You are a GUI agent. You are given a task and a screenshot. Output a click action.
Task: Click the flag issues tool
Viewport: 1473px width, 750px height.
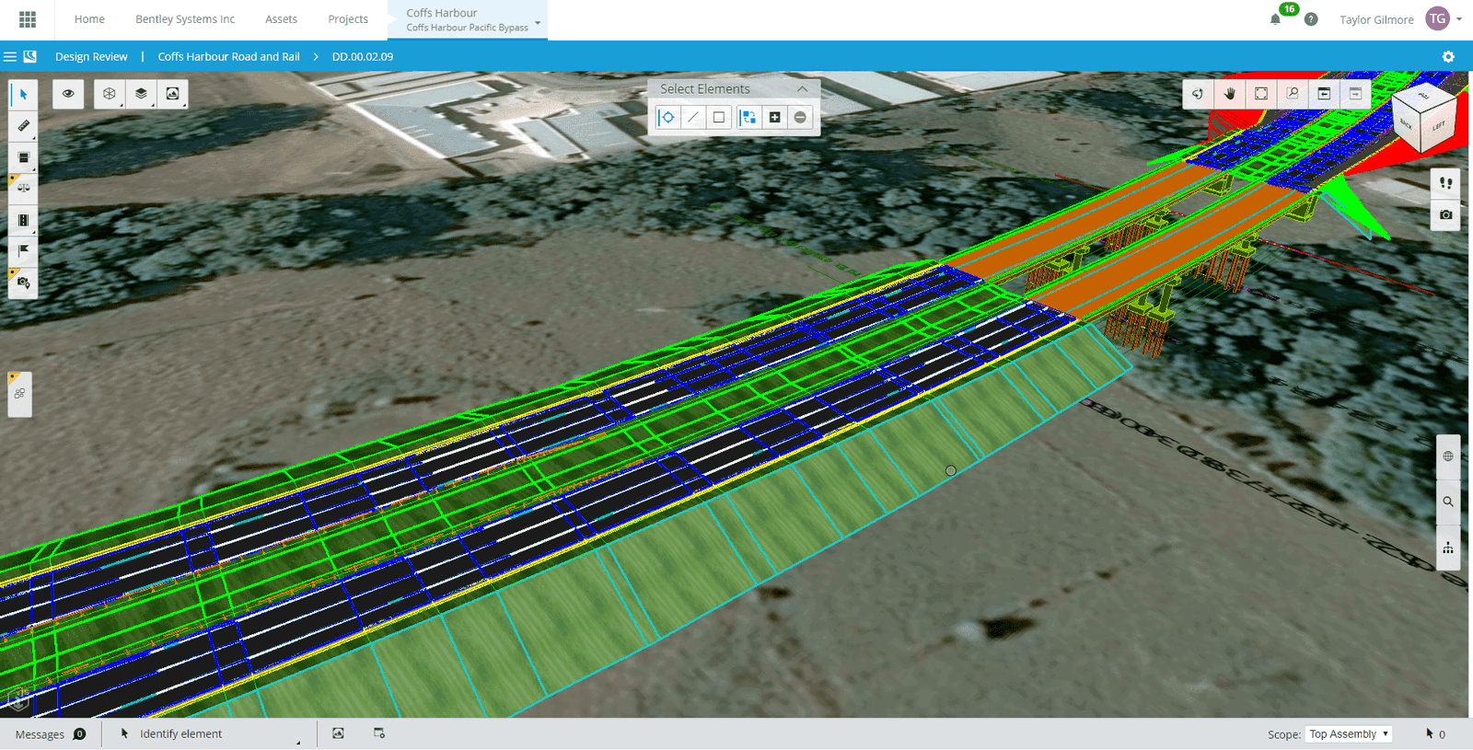coord(24,250)
